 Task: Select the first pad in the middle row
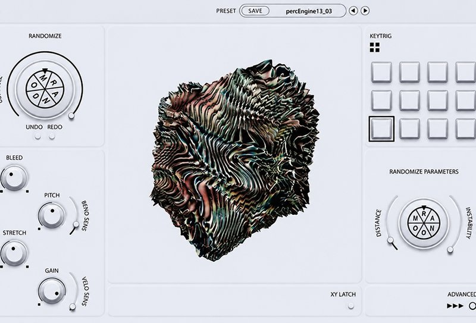381,101
